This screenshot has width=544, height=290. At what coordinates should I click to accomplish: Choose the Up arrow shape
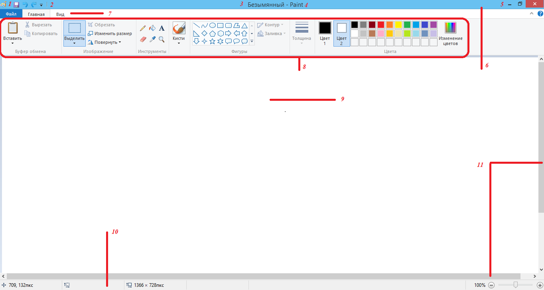pyautogui.click(x=244, y=33)
